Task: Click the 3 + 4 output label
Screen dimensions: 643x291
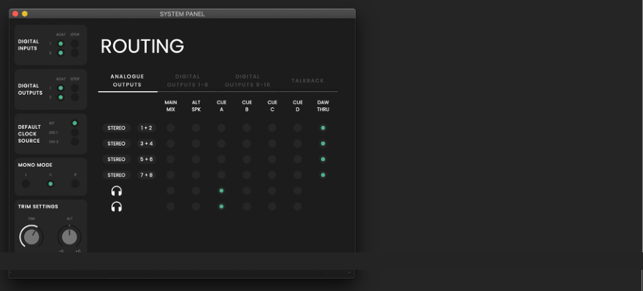Action: click(x=147, y=144)
